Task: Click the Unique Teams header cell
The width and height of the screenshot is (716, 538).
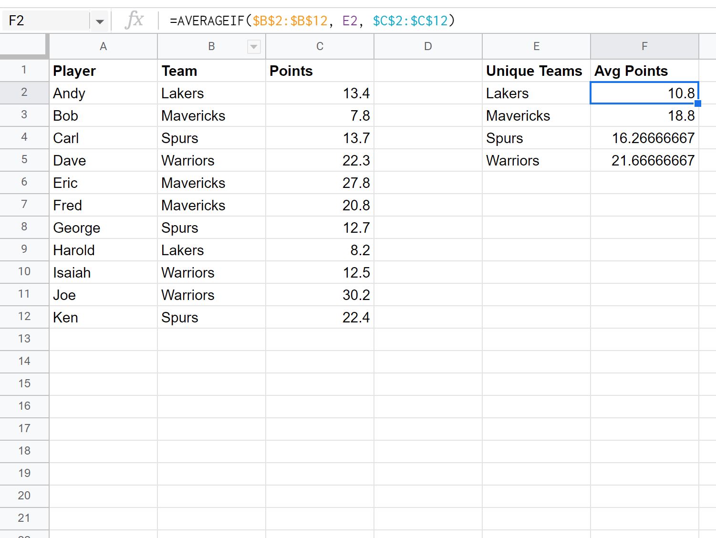Action: (537, 71)
